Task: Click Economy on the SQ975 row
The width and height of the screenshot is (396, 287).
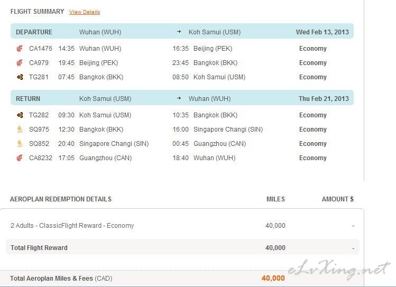Action: tap(313, 129)
